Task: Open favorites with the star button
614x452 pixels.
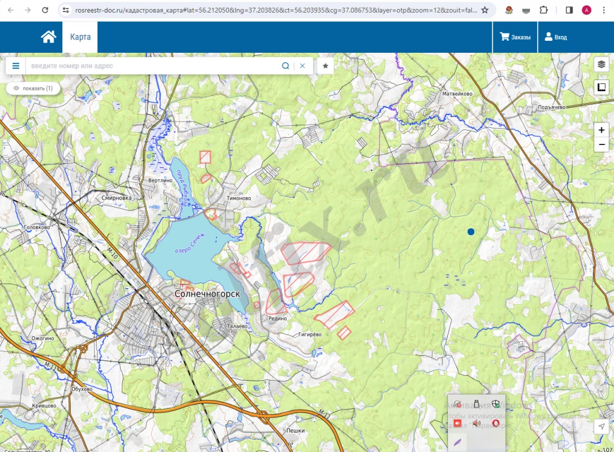Action: [326, 66]
